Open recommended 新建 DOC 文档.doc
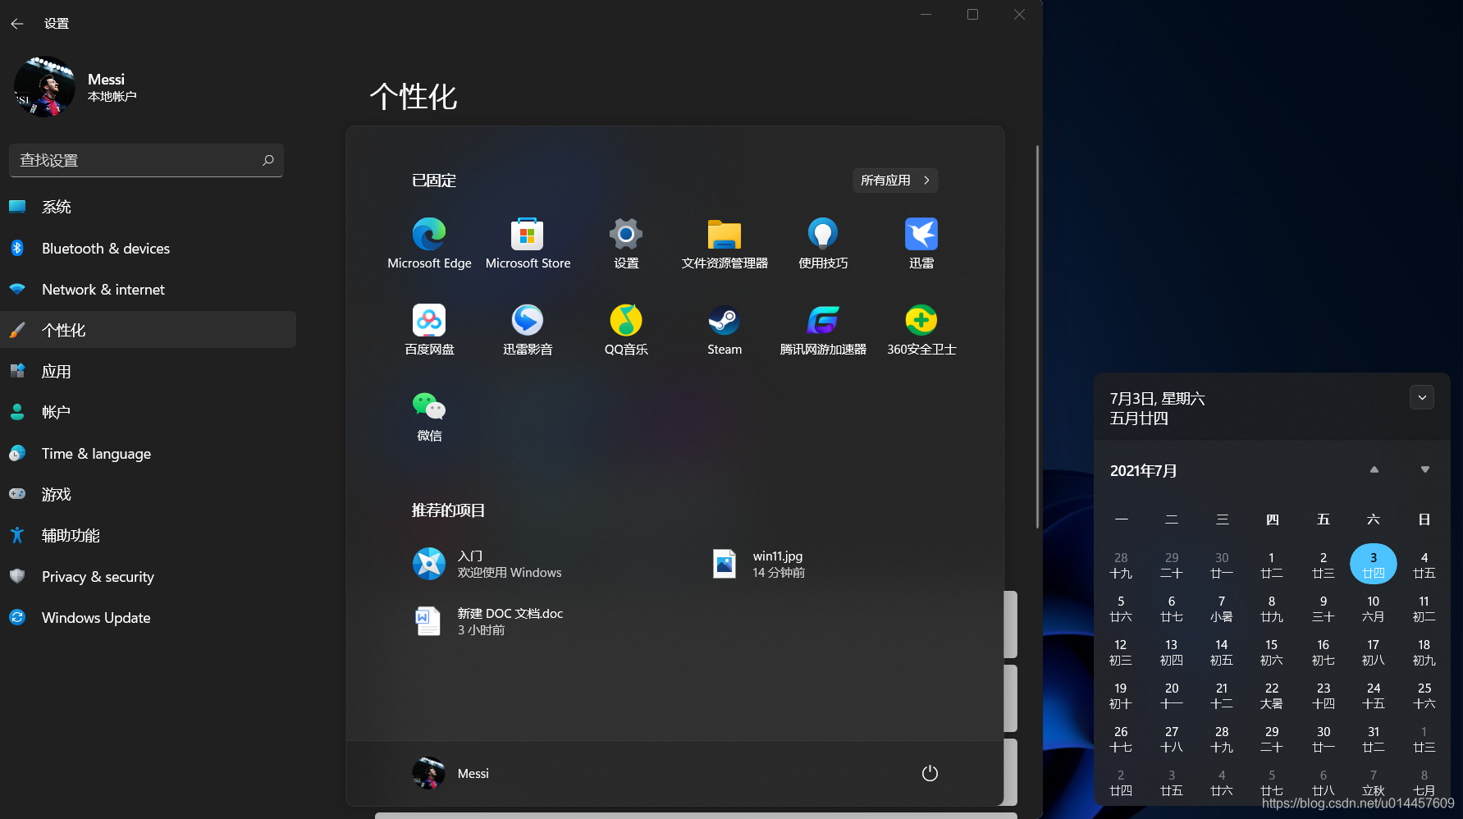This screenshot has width=1463, height=819. [488, 621]
